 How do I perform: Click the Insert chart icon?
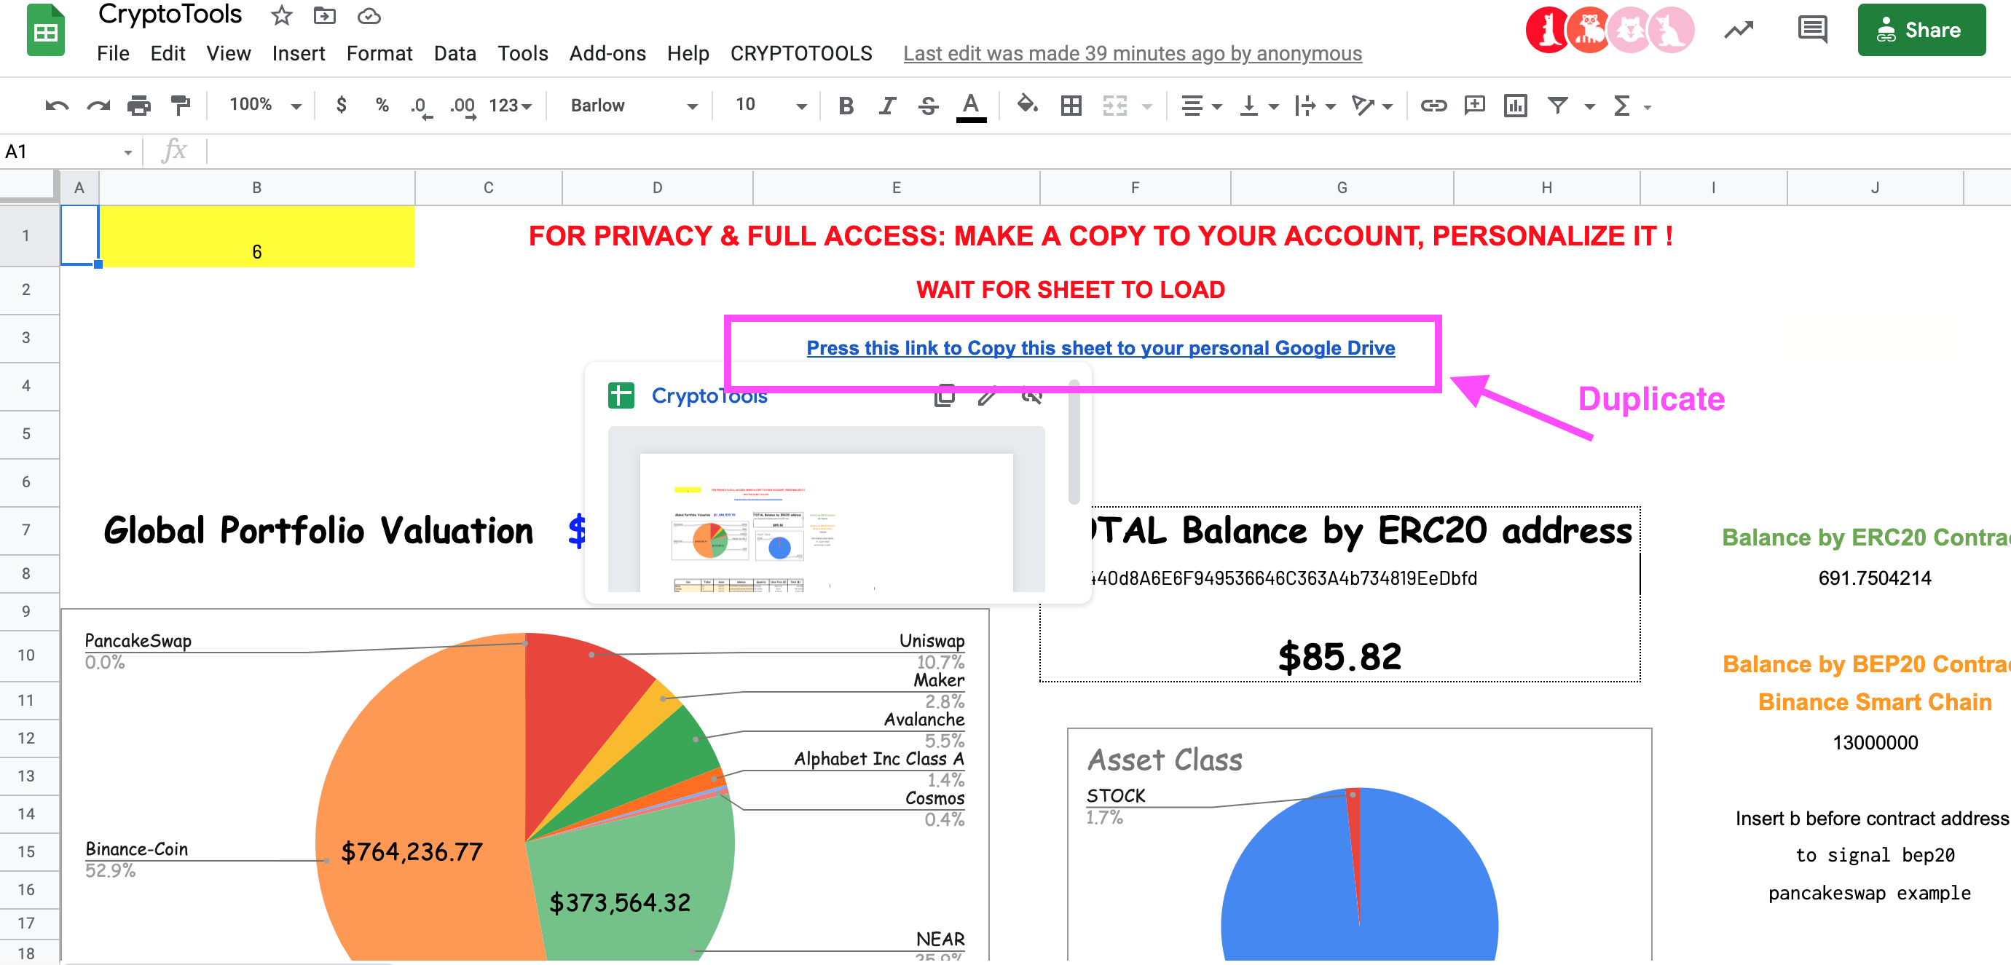1515,106
